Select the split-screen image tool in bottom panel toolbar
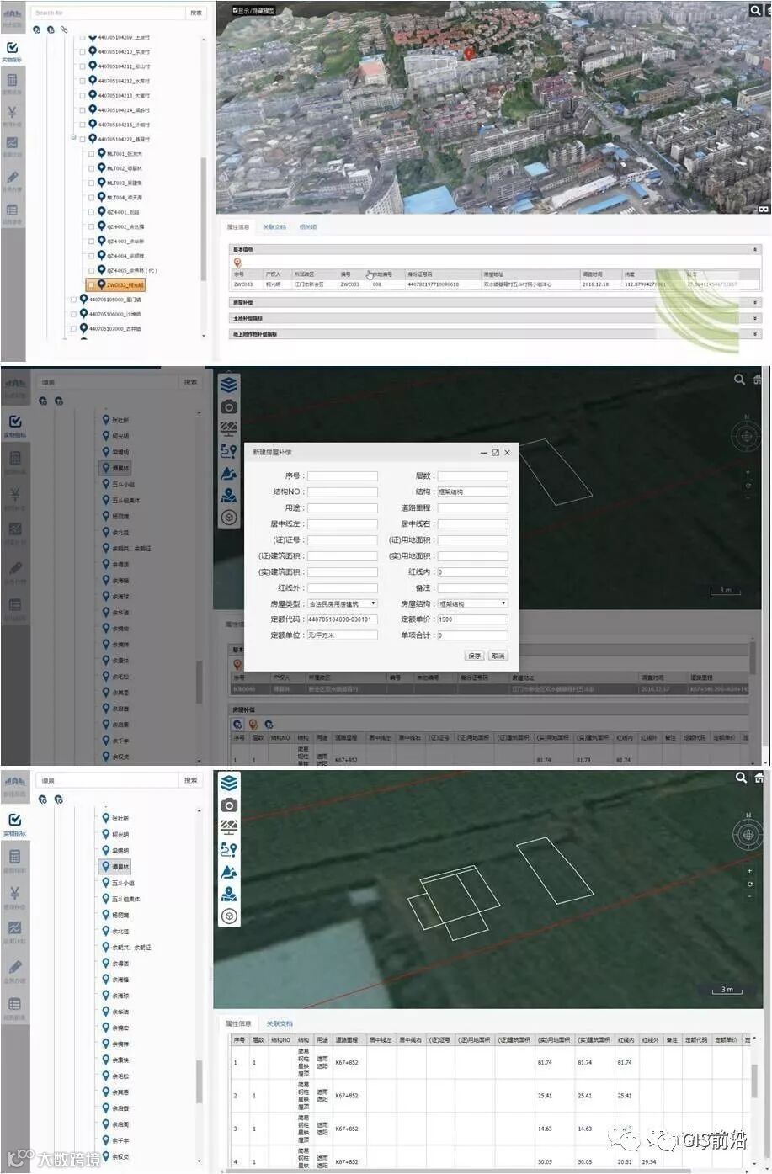Image resolution: width=772 pixels, height=1174 pixels. pyautogui.click(x=229, y=827)
